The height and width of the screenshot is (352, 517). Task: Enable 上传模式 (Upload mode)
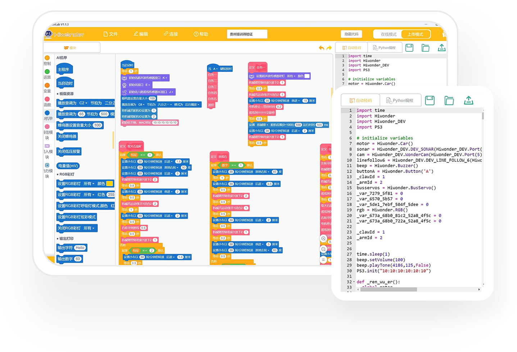[416, 34]
